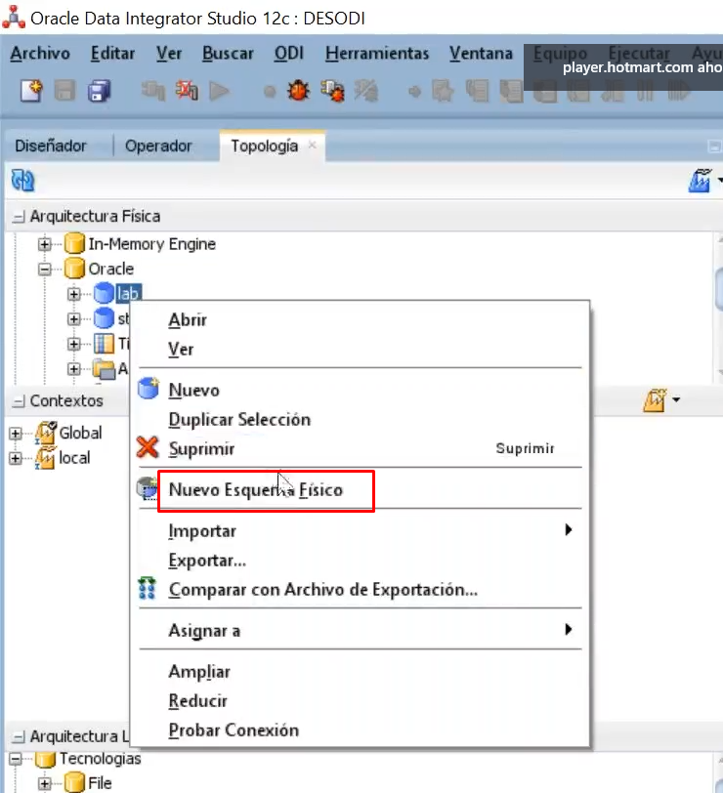This screenshot has height=793, width=723.
Task: Open the Editar menu
Action: [112, 53]
